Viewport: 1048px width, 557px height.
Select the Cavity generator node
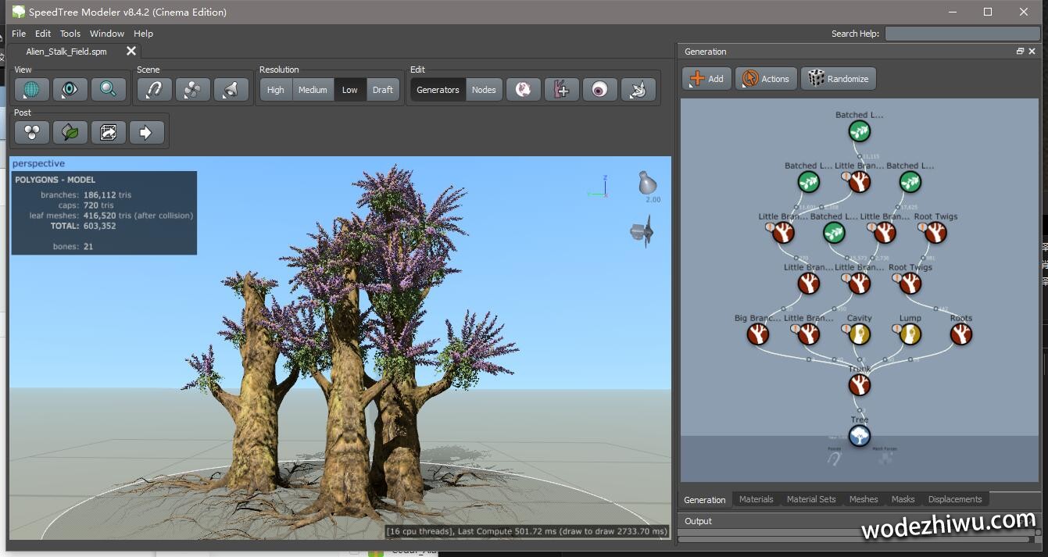859,334
